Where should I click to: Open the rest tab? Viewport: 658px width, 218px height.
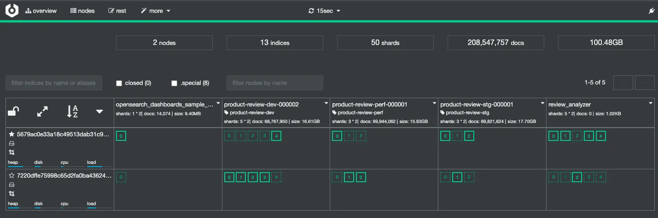(x=117, y=11)
